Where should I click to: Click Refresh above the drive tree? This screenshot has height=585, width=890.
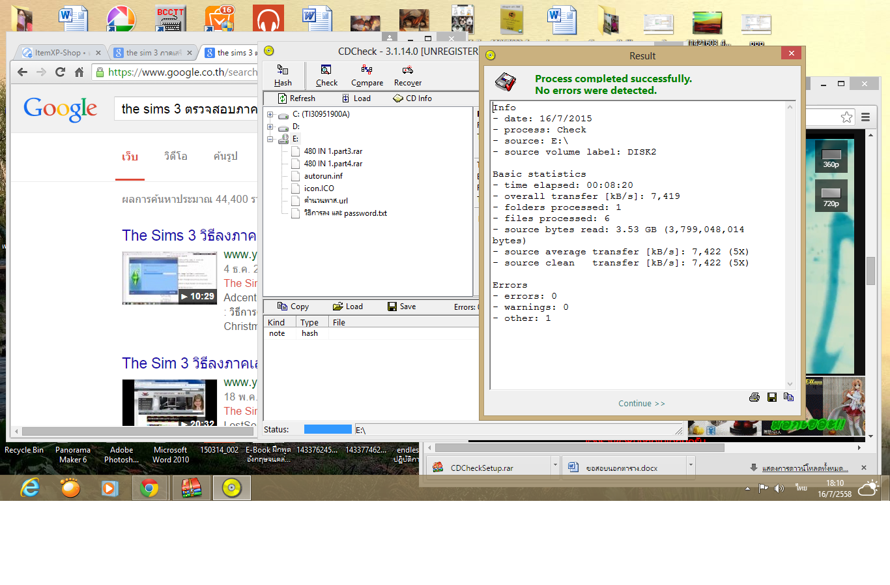click(x=296, y=98)
